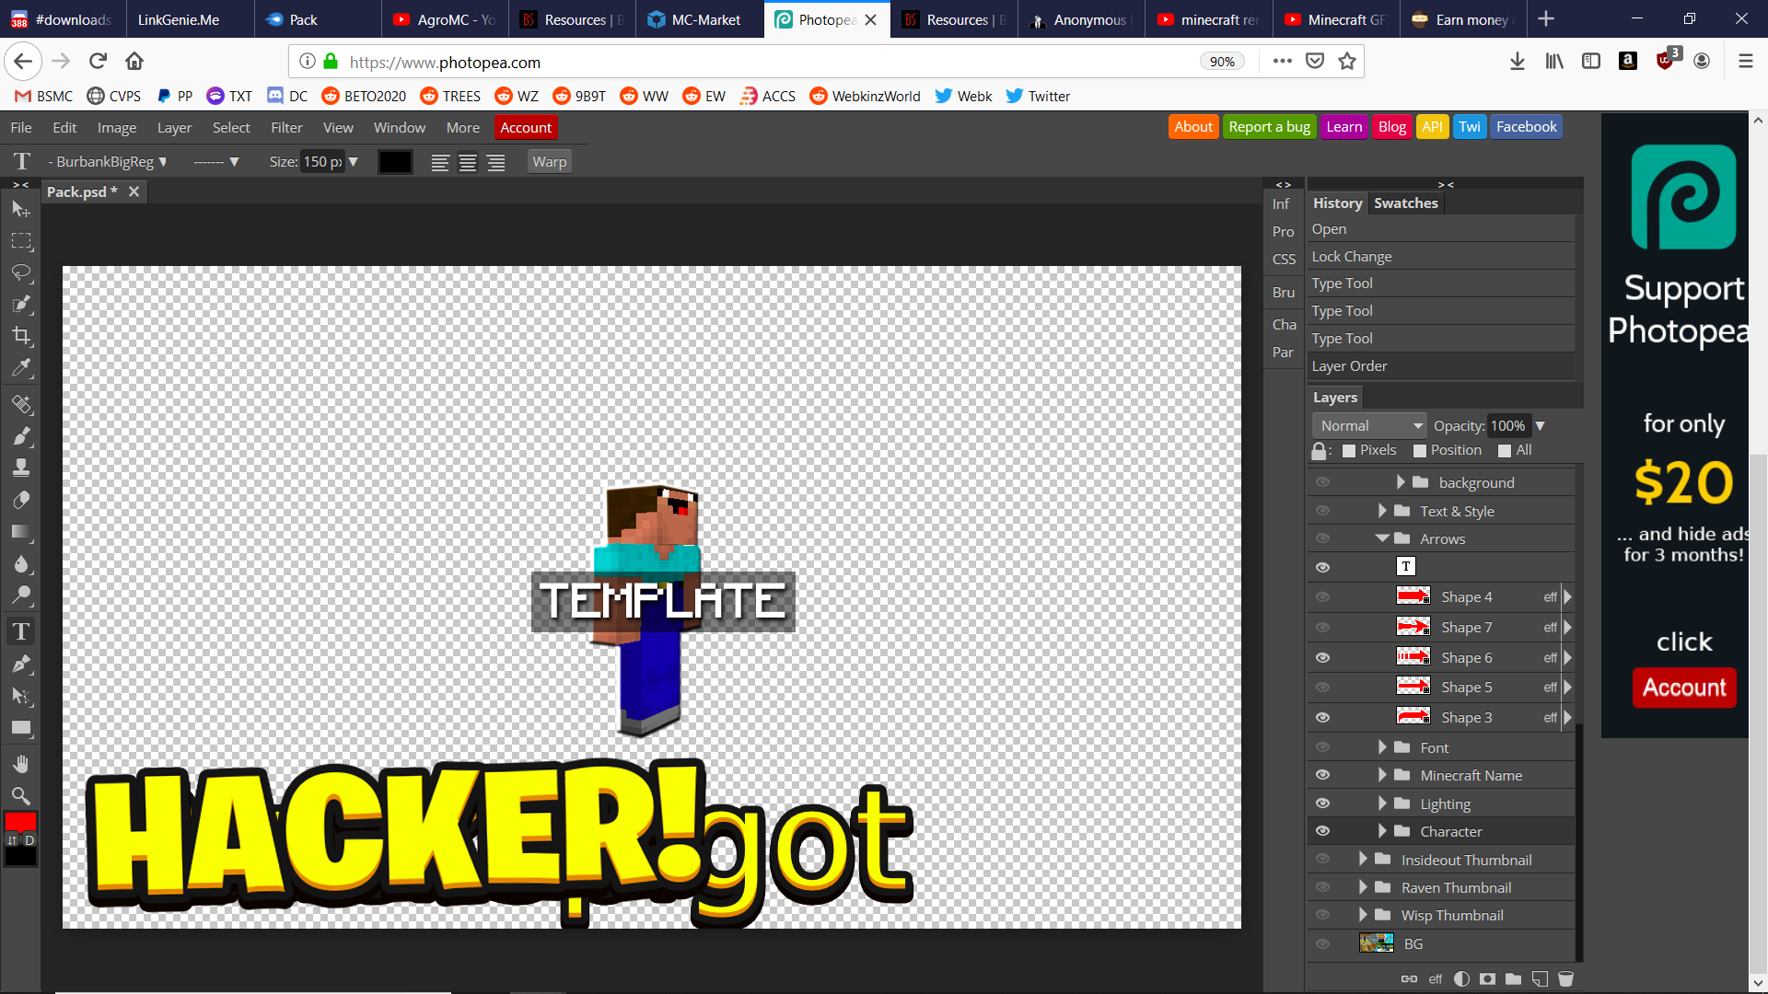Add layer mask icon
The height and width of the screenshot is (994, 1768).
[1487, 978]
